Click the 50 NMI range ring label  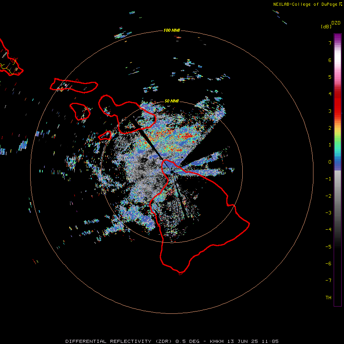tap(172, 101)
